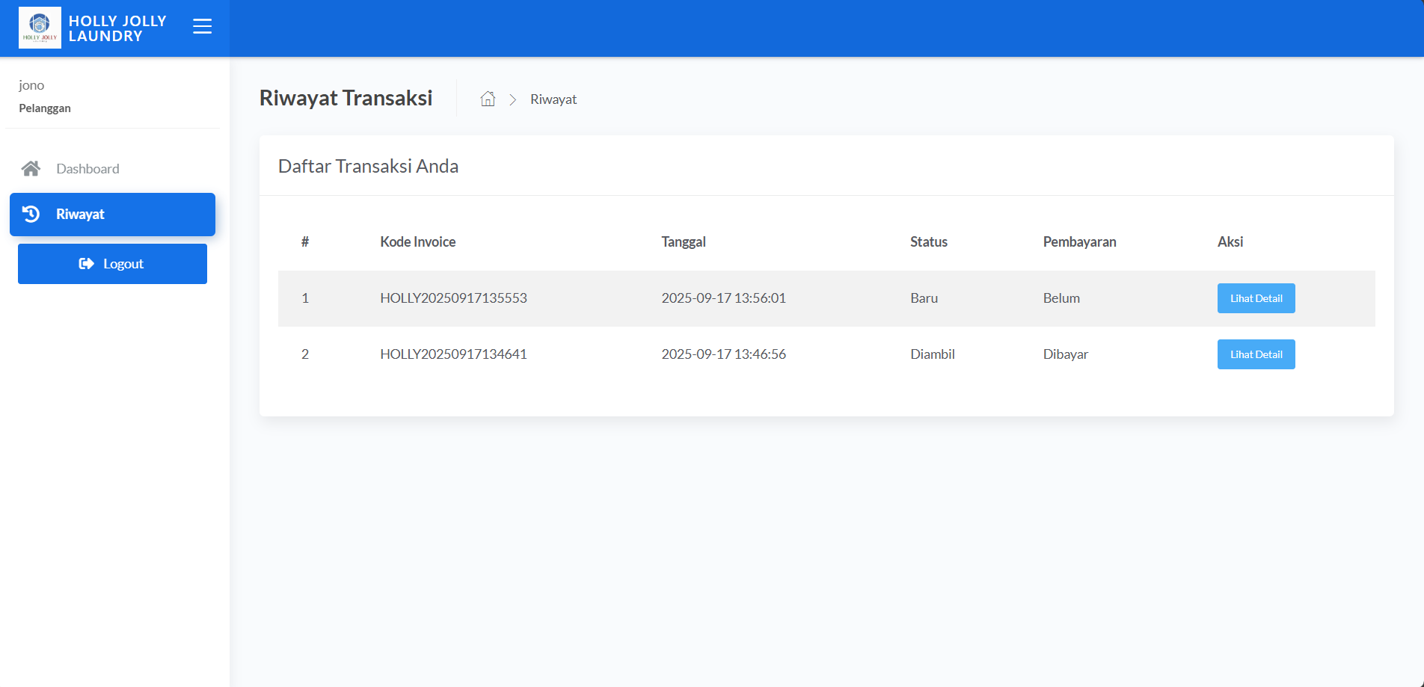Click the HOLLY JOLLY LAUNDRY brand text
The width and height of the screenshot is (1424, 687).
117,28
